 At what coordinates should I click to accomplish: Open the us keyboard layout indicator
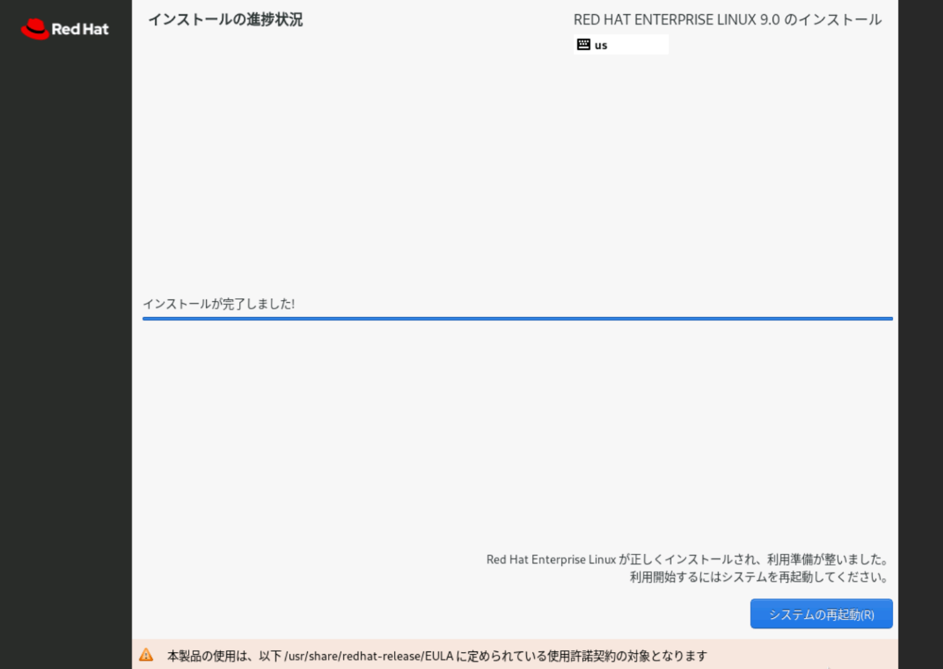[x=621, y=44]
